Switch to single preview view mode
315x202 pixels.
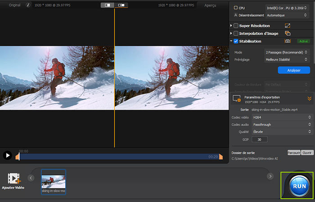click(108, 5)
